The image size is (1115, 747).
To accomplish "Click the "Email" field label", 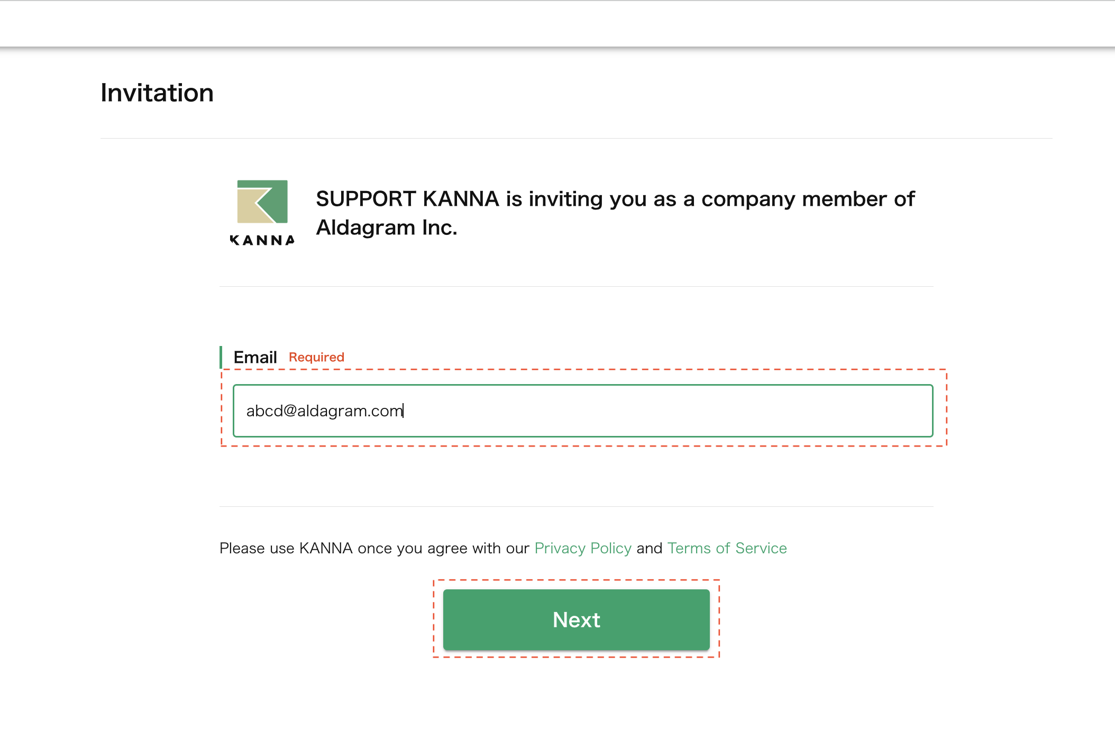I will tap(255, 357).
